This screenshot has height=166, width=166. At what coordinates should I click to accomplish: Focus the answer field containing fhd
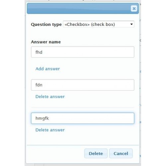pyautogui.click(x=83, y=52)
